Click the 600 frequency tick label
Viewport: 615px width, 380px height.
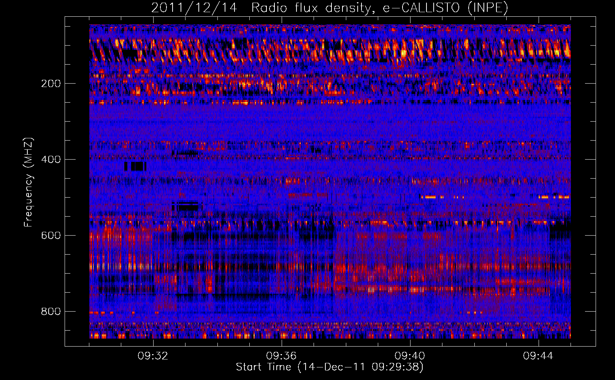51,236
